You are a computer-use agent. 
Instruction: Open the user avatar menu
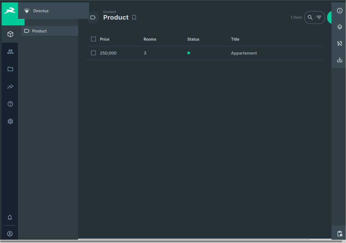click(10, 234)
